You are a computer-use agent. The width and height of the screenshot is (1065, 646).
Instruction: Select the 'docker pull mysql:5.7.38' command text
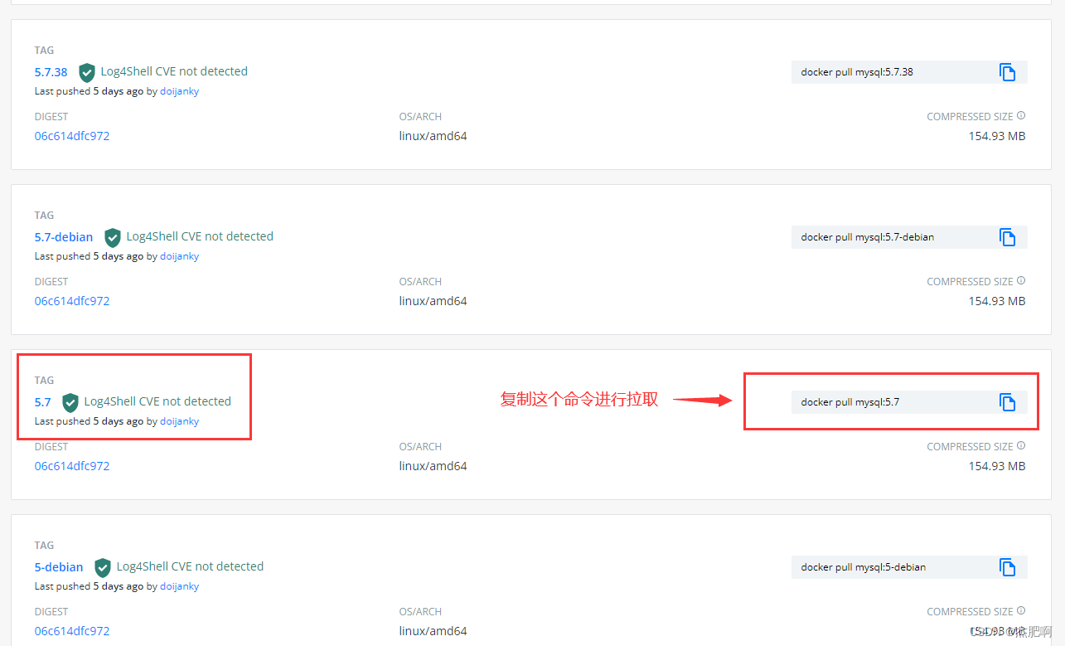point(857,72)
